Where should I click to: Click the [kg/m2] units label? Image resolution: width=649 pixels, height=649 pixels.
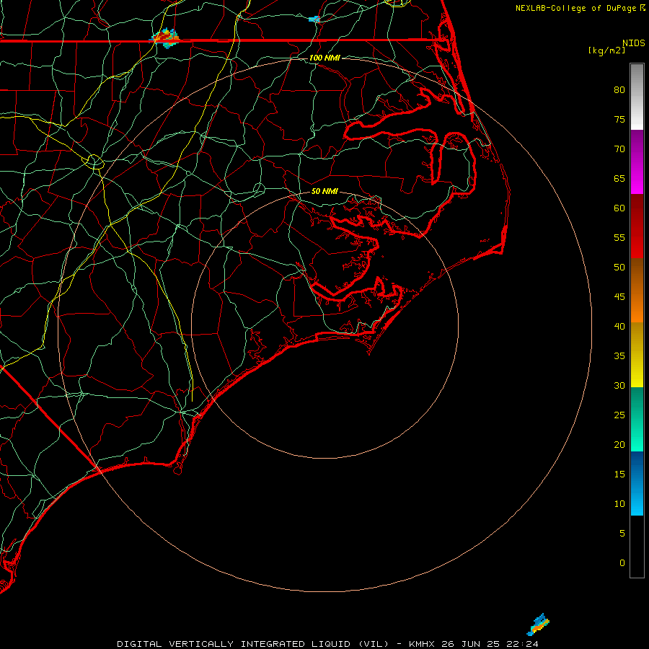(x=606, y=50)
